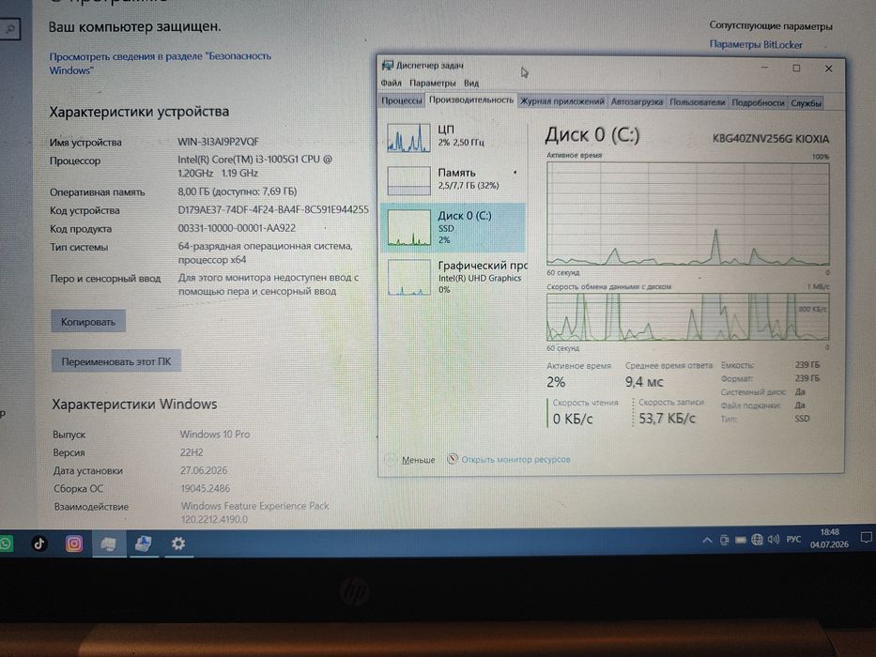Select the Производительность tab

471,100
